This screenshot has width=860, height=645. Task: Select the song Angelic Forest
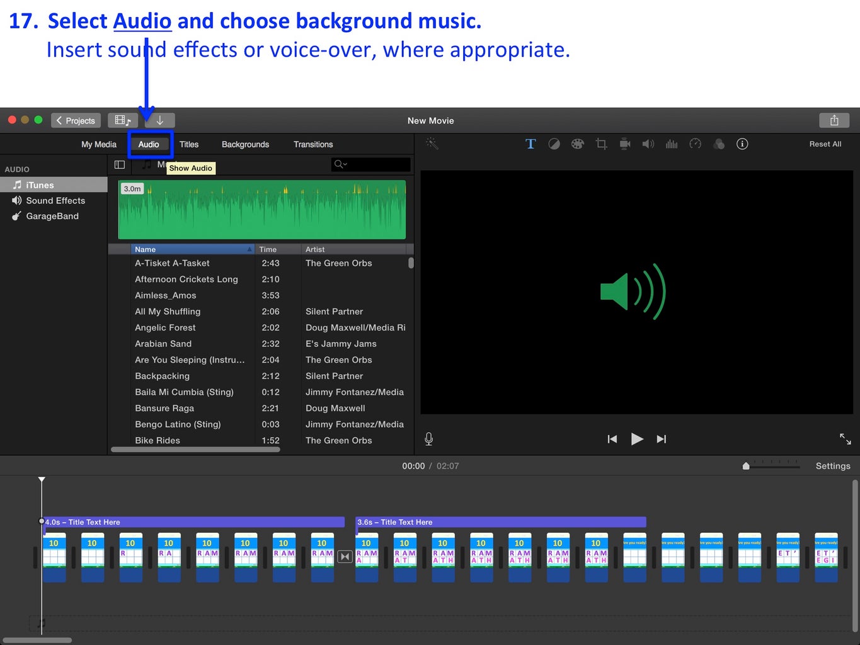pyautogui.click(x=165, y=328)
